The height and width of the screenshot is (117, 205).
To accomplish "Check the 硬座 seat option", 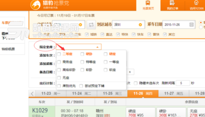I will (x=105, y=54).
